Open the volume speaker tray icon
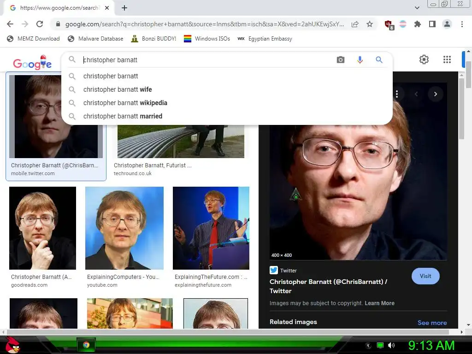 pyautogui.click(x=391, y=345)
